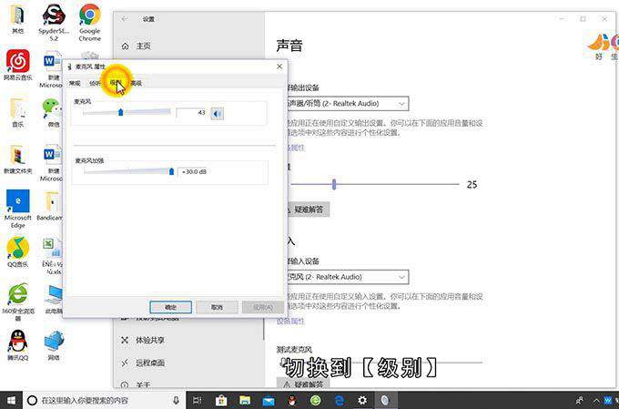
Task: Open Edge from the taskbar
Action: (340, 400)
